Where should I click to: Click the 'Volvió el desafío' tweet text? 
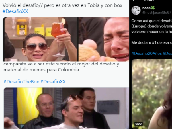click(62, 5)
